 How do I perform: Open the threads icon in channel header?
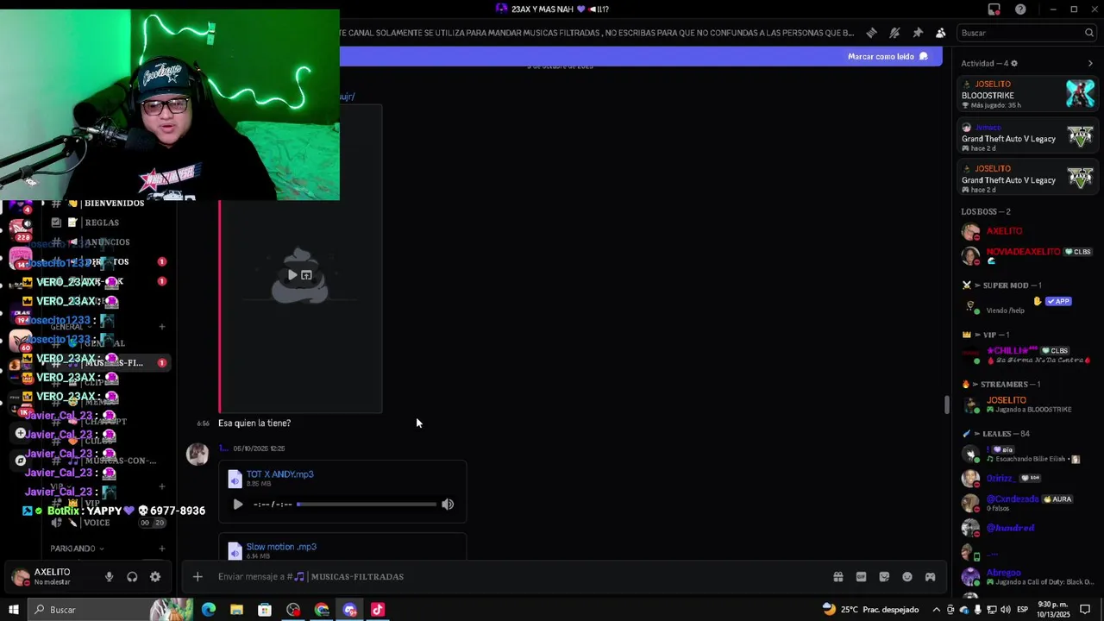click(871, 33)
